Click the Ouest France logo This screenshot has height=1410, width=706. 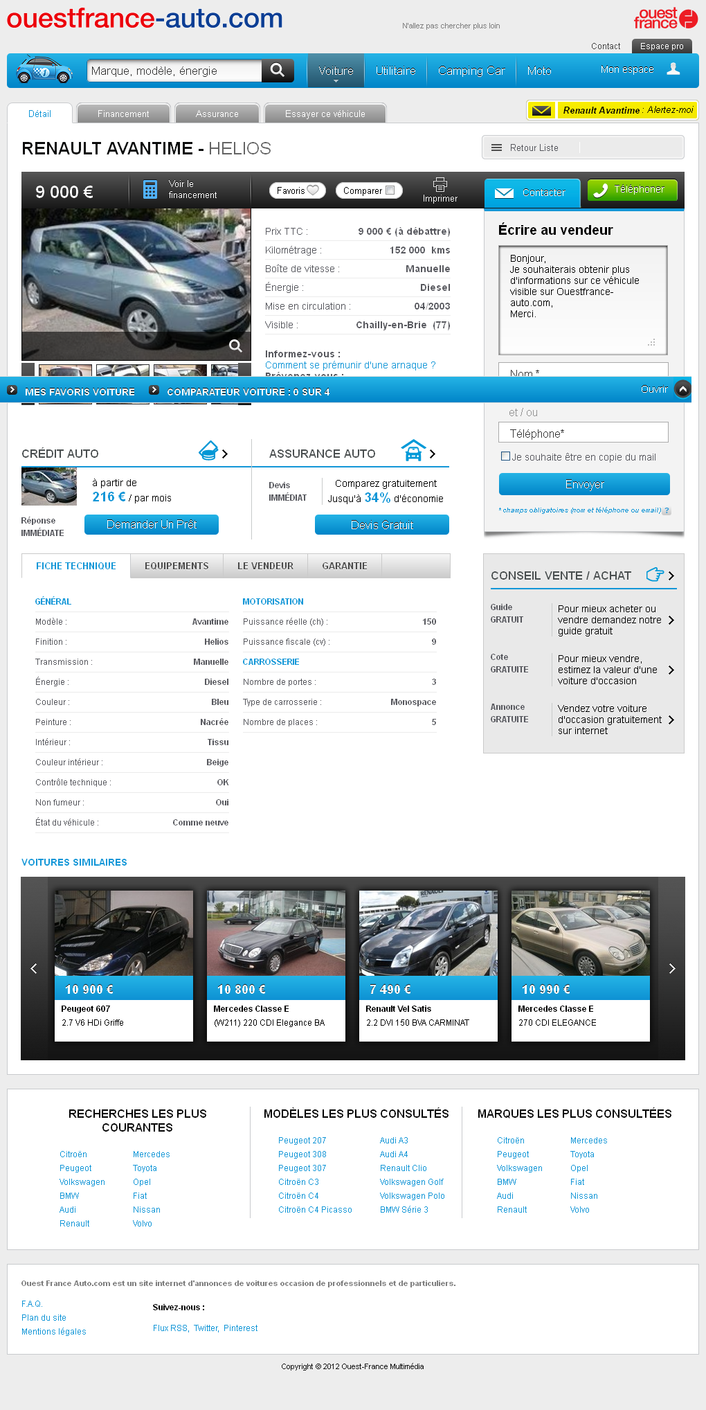coord(665,19)
